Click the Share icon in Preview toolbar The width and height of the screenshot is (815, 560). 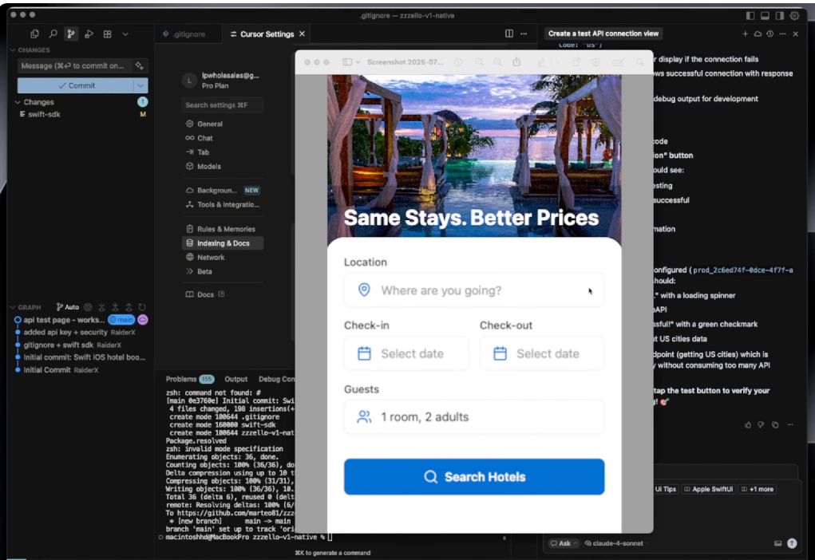pos(516,61)
